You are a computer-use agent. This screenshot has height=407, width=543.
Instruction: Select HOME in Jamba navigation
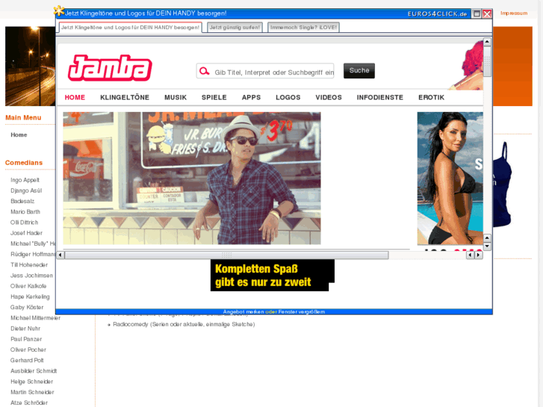pos(75,97)
